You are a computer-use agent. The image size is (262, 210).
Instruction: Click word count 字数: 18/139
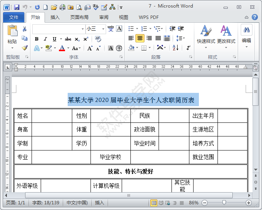tap(46, 203)
